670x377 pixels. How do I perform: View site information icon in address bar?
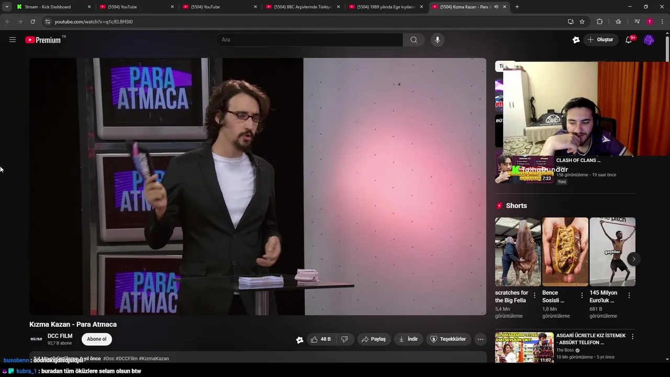click(x=48, y=21)
